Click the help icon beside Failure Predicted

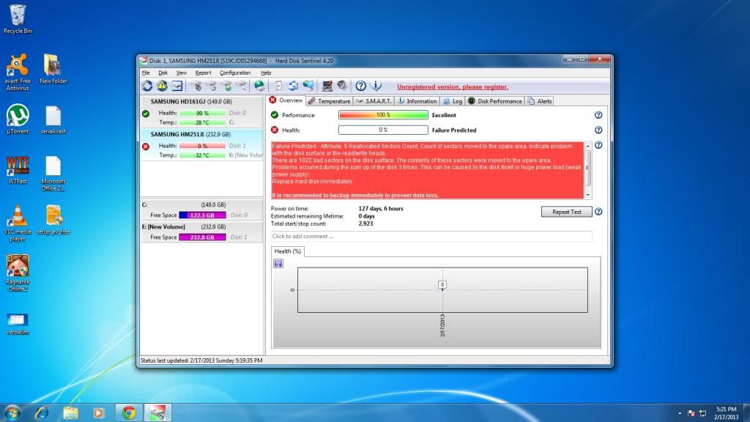pos(598,130)
